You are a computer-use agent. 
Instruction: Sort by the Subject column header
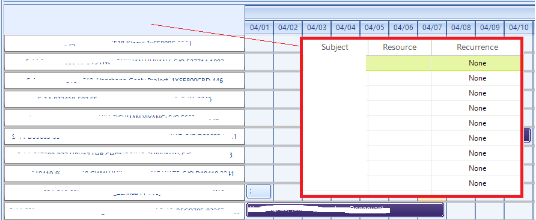tap(335, 47)
